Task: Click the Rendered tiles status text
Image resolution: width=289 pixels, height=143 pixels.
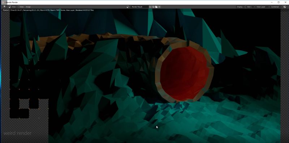Action: click(85, 10)
